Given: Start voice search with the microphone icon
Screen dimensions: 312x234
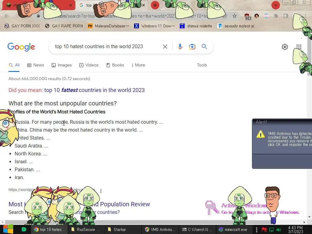Looking at the screenshot, I should point(180,47).
